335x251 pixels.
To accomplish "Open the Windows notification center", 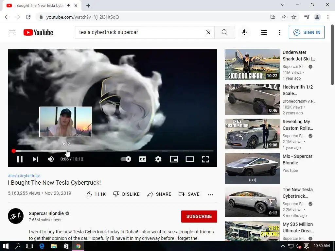I will 307,246.
